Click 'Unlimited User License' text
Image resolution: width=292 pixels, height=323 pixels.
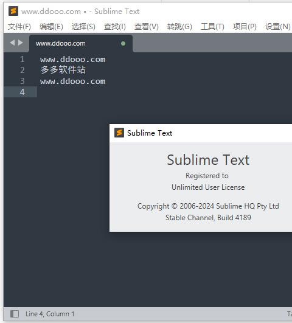click(208, 187)
